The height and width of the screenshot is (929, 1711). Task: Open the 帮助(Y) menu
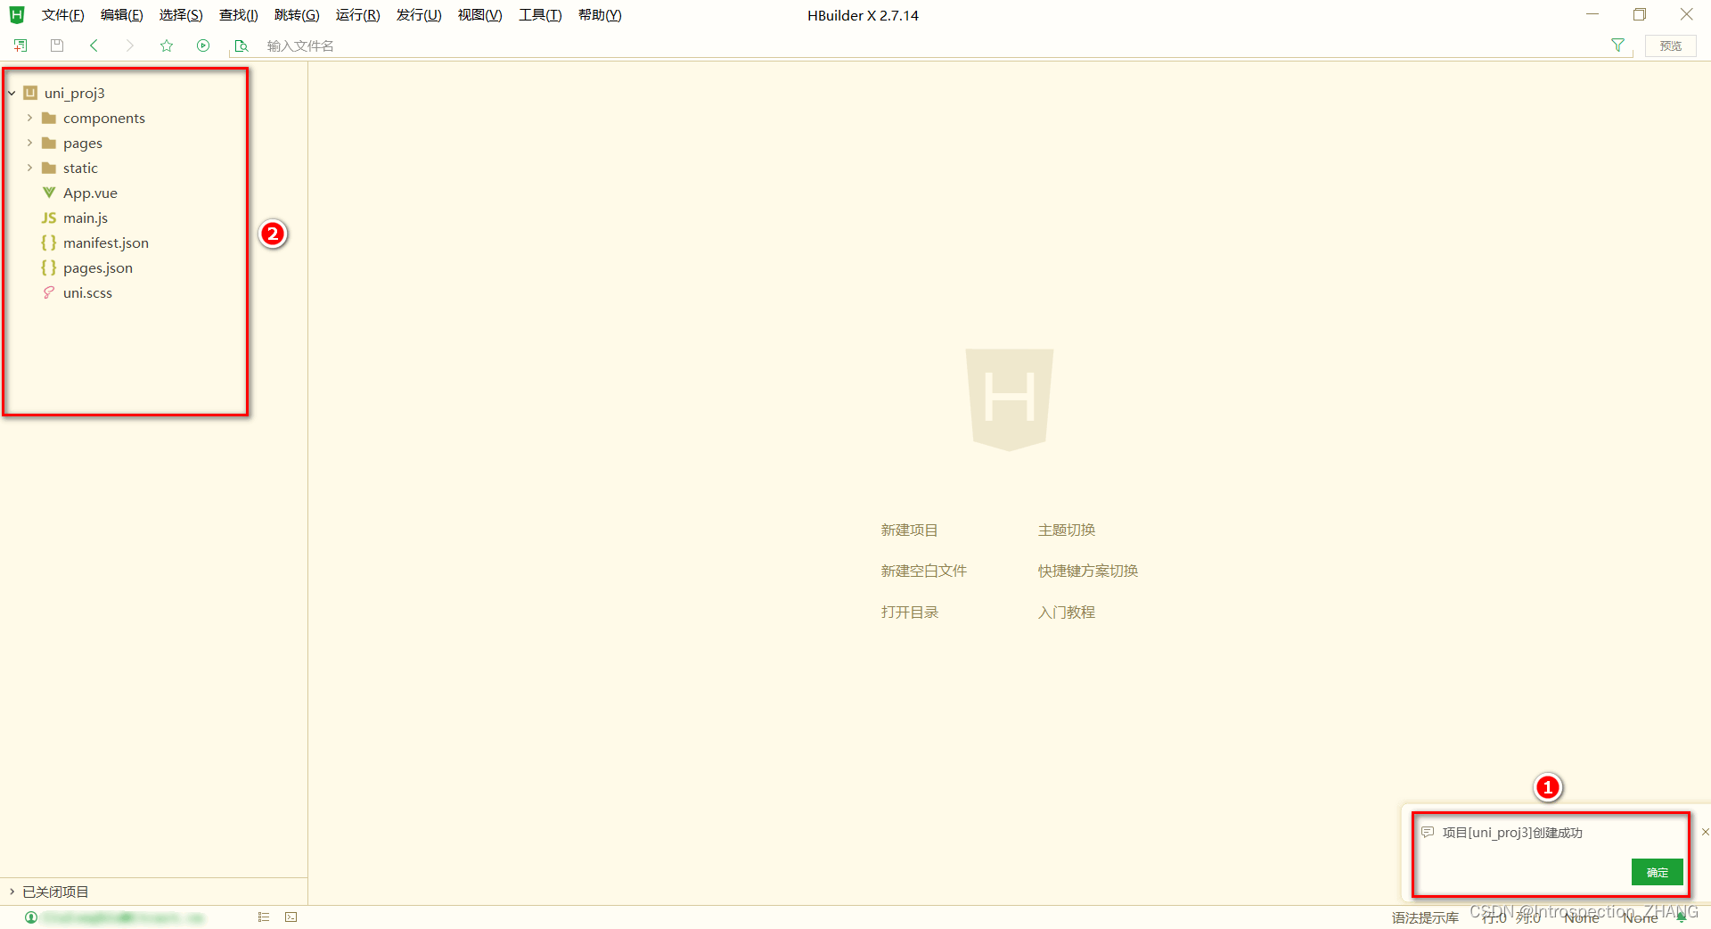[x=600, y=15]
